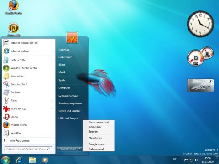Image resolution: width=219 pixels, height=164 pixels.
Task: Open Windows Explorer folder on taskbar
Action: point(32,160)
